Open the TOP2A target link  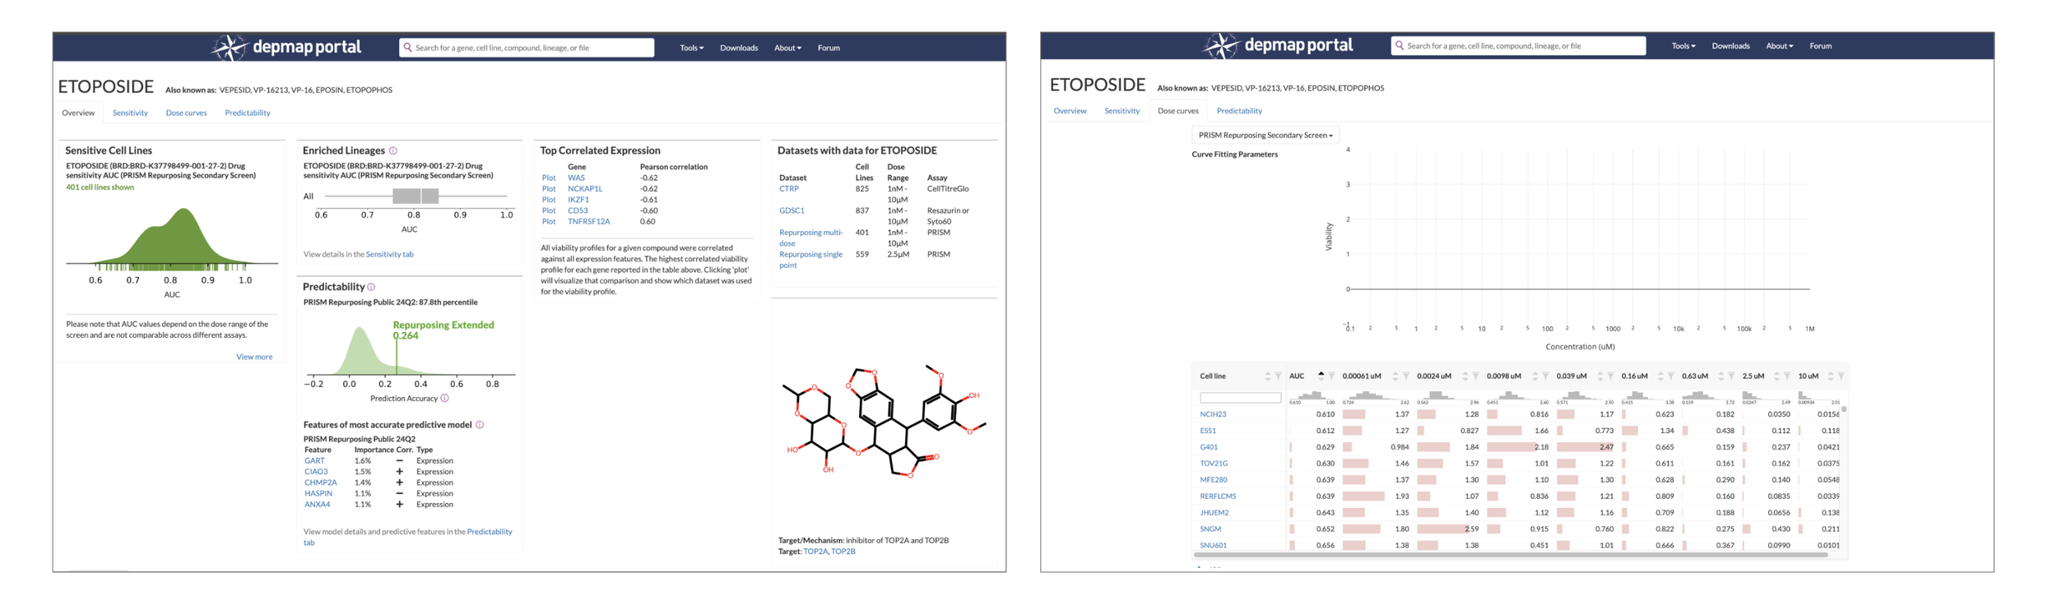coord(815,552)
